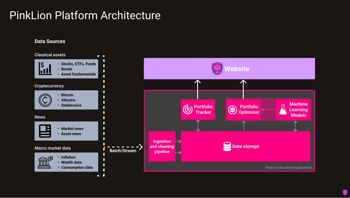Select the flask icon for Machine Learning Models
The width and height of the screenshot is (350, 198).
pyautogui.click(x=283, y=110)
